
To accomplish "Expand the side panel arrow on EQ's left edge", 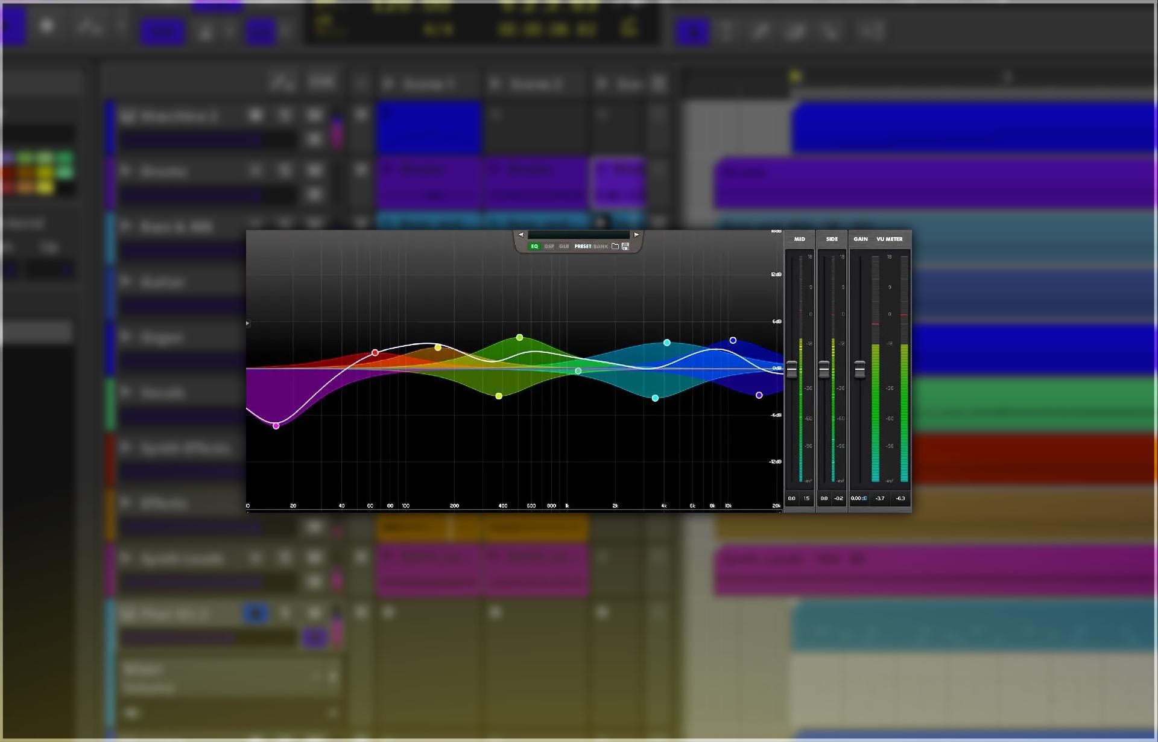I will 248,323.
